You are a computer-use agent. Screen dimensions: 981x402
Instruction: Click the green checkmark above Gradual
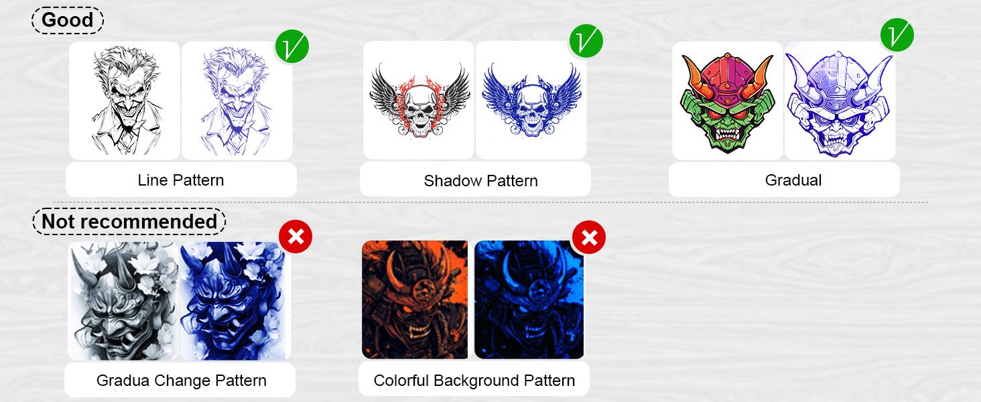(x=897, y=35)
